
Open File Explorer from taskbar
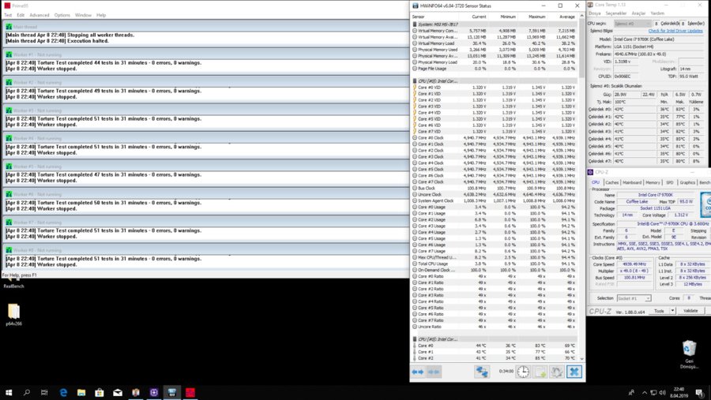click(81, 392)
